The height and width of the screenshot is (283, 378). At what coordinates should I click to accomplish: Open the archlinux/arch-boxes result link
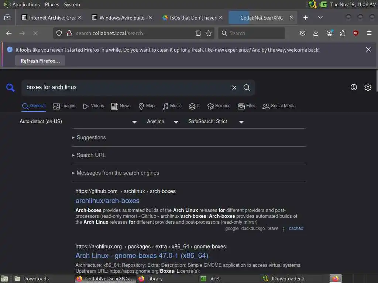point(107,201)
